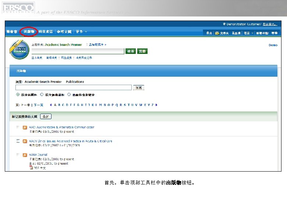
Task: Focus the publications browse text field
Action: pyautogui.click(x=74, y=88)
